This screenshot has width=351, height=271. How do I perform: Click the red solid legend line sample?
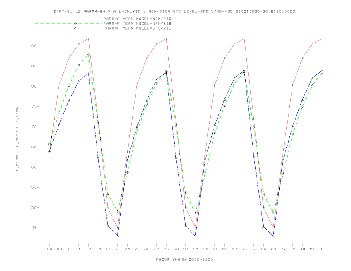[x=69, y=19]
